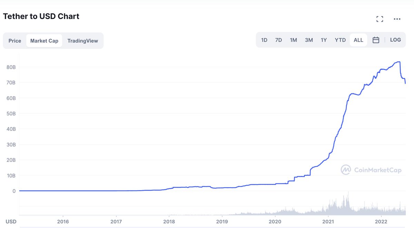
Task: Click the 2022 x-axis label
Action: click(x=381, y=221)
